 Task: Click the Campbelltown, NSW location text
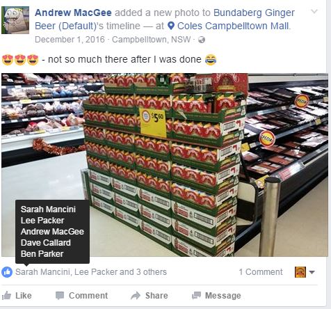point(152,40)
